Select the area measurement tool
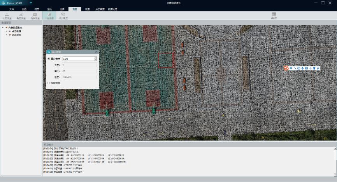 [35, 16]
